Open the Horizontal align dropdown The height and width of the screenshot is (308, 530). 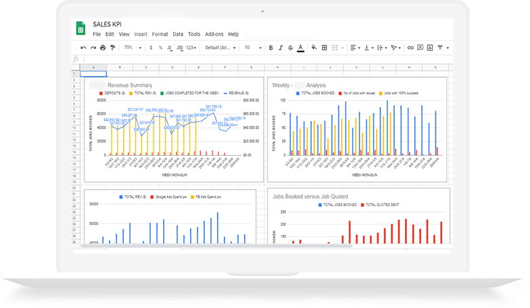tap(355, 48)
